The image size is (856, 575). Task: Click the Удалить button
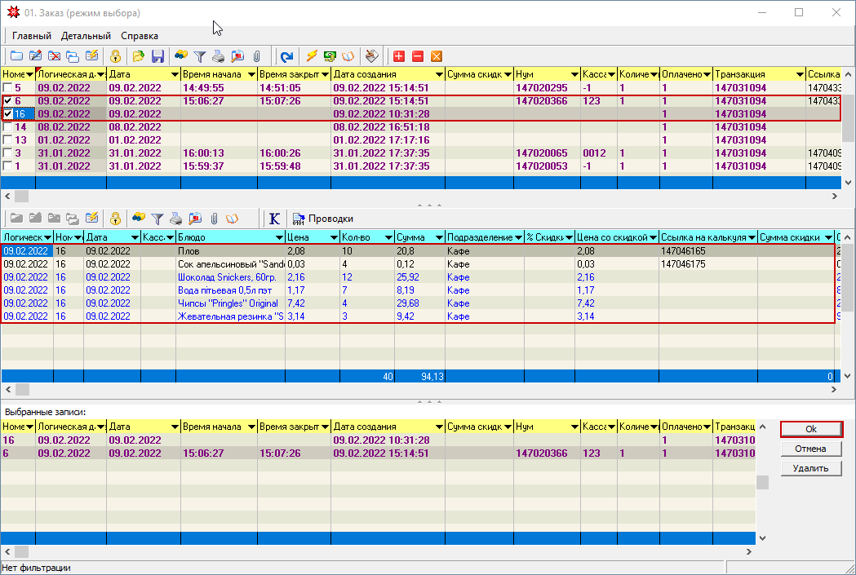(810, 468)
